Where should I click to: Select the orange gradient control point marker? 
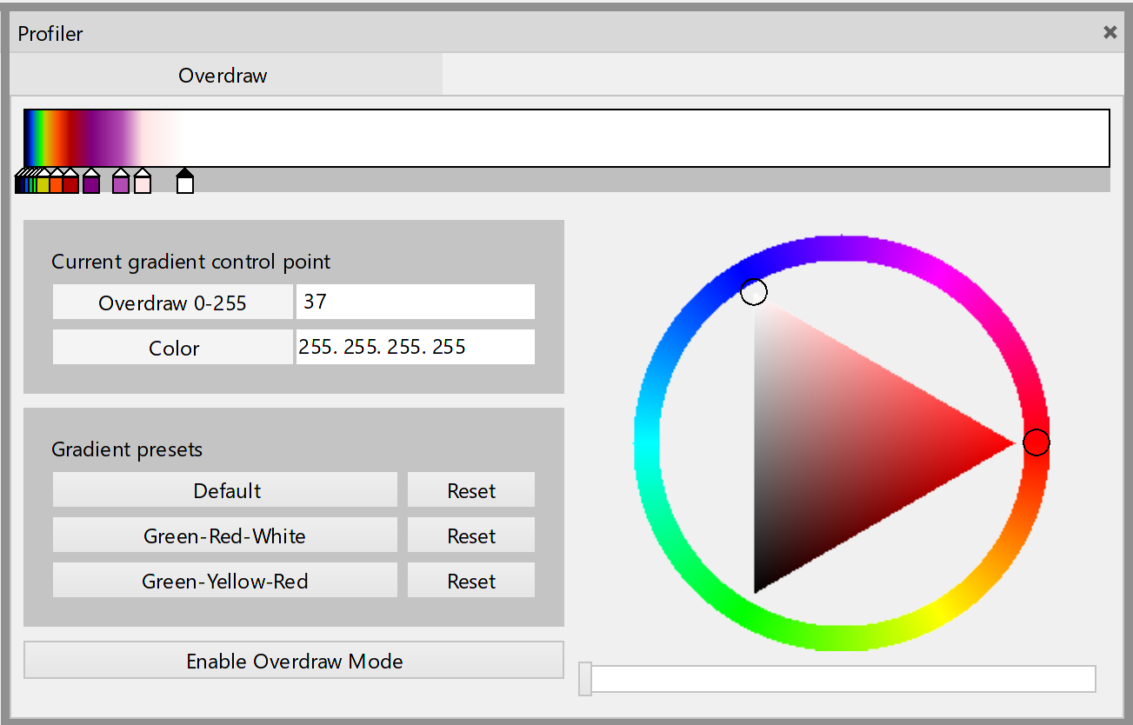coord(57,184)
